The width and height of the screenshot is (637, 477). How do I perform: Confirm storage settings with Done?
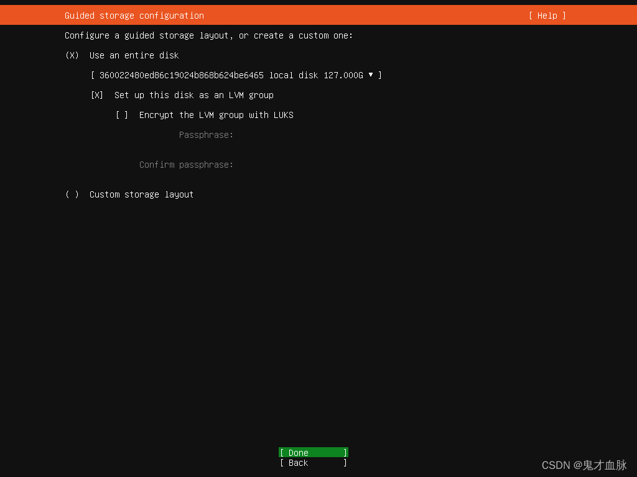click(x=313, y=452)
